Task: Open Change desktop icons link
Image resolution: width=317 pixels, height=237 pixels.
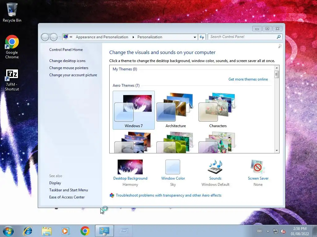Action: [67, 61]
